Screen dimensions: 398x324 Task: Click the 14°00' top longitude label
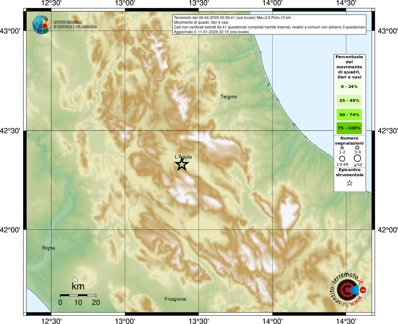click(273, 3)
